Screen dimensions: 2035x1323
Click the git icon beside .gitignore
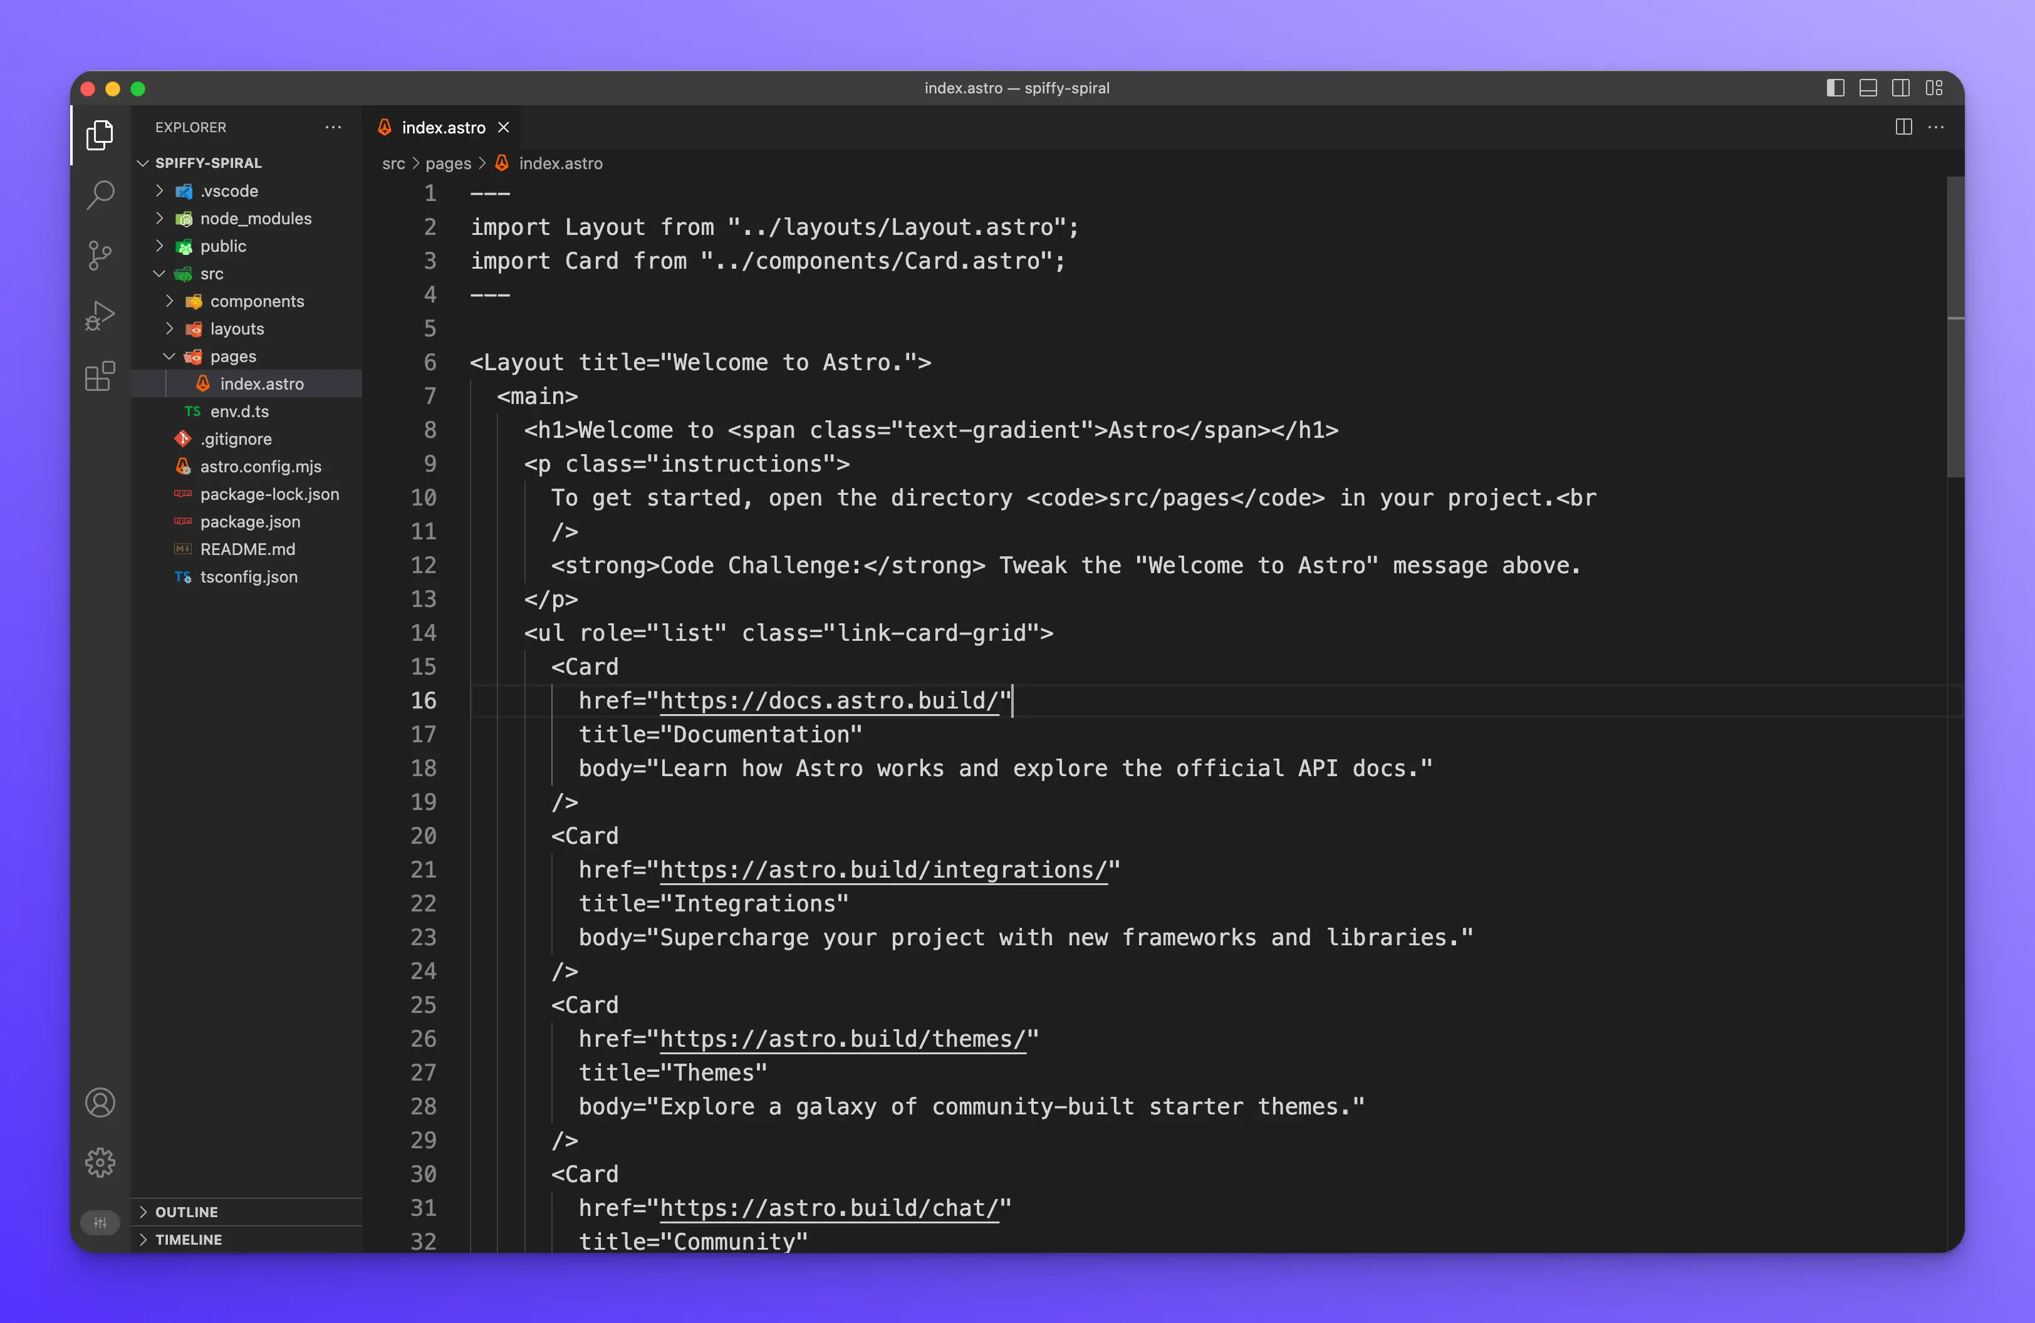pos(183,438)
